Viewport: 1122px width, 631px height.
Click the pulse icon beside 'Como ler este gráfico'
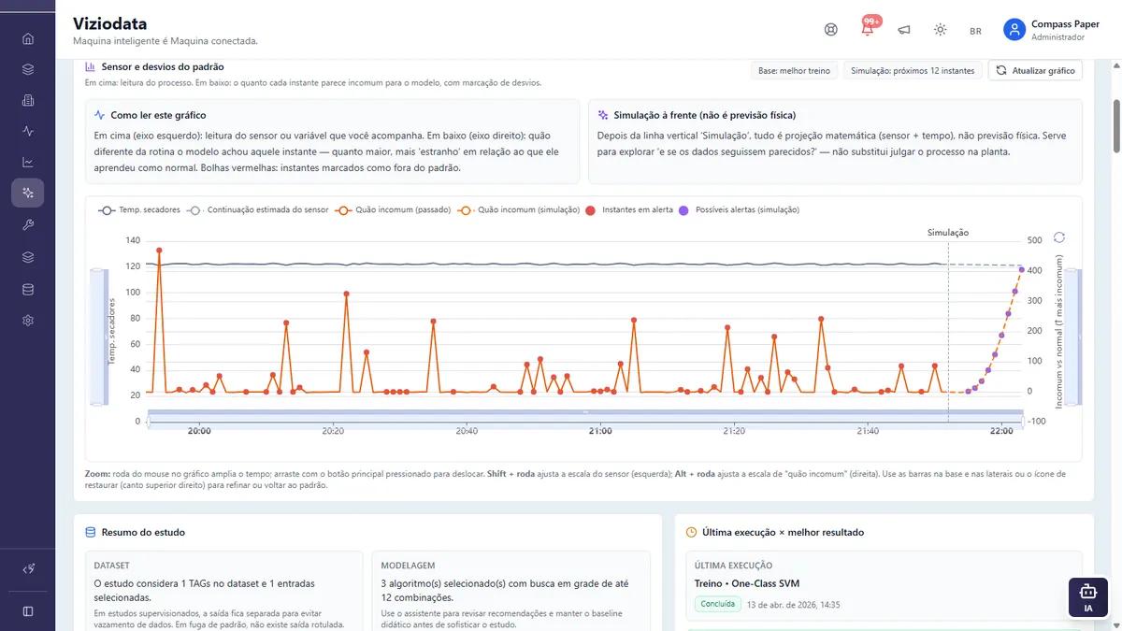point(100,115)
